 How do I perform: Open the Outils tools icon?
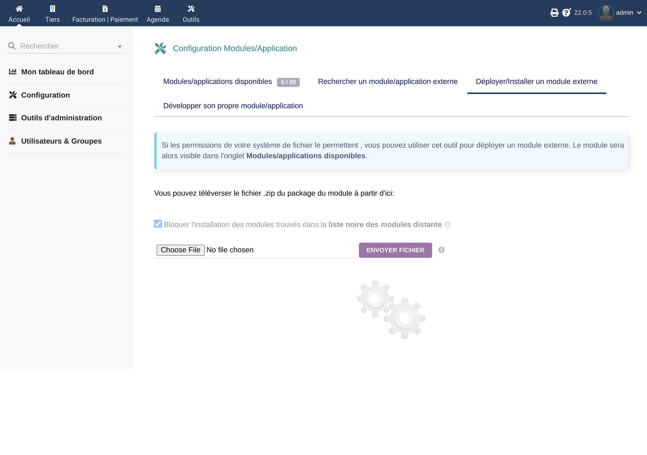(191, 9)
